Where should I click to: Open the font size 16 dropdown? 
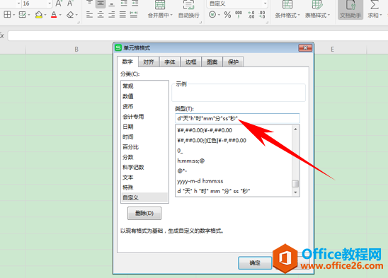(x=50, y=4)
